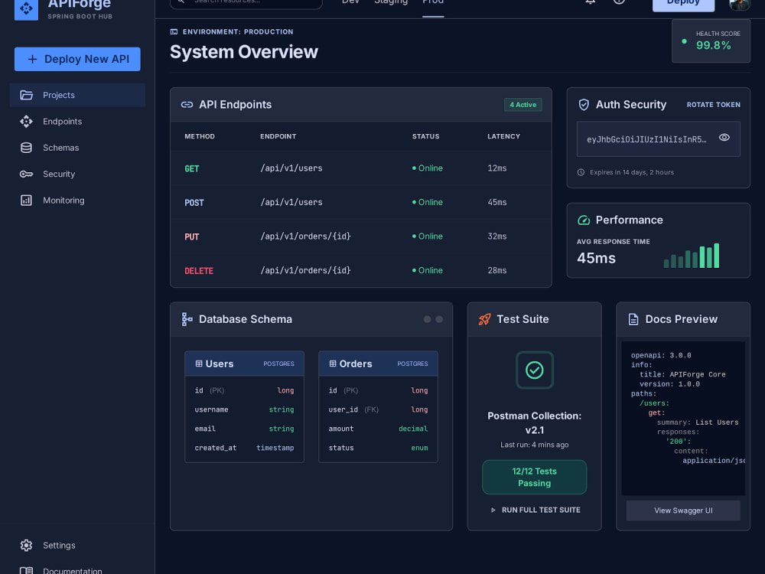
Task: Click the second dot in Database Schema header
Action: click(x=439, y=319)
